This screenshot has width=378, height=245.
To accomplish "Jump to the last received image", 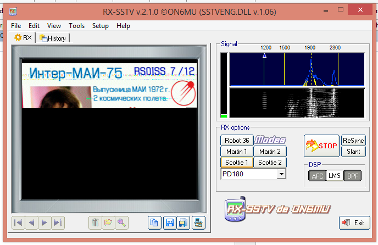I will 58,222.
